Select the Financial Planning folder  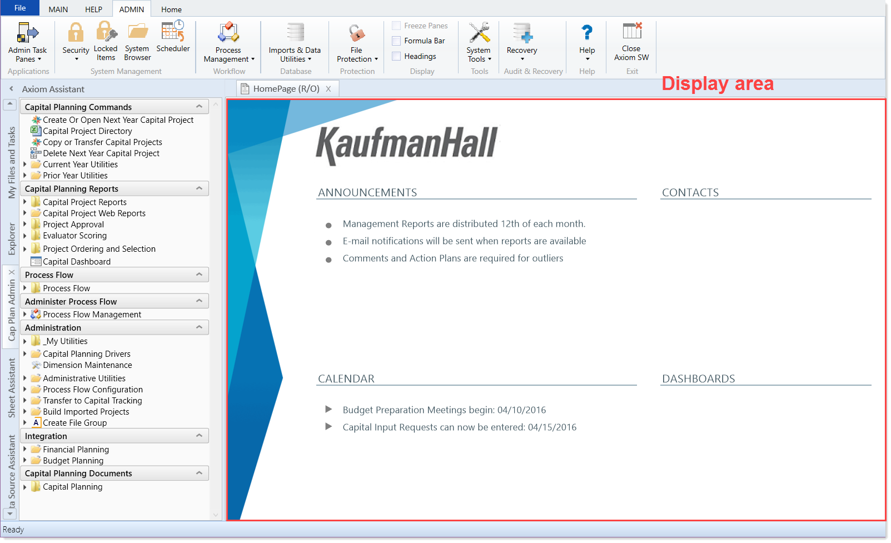pyautogui.click(x=76, y=450)
